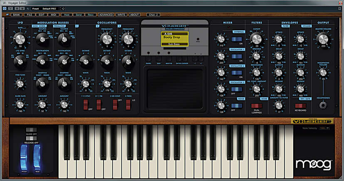Click the Send button

(x=79, y=15)
